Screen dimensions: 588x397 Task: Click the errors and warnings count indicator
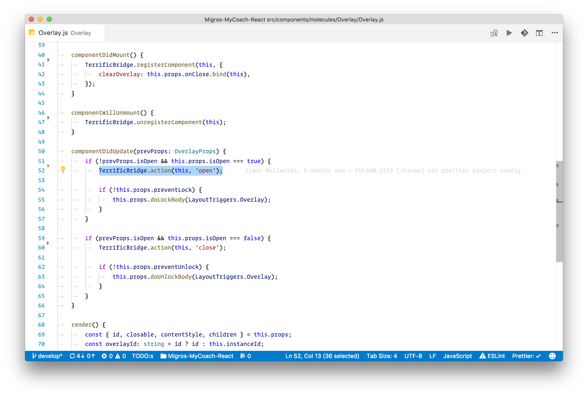pos(114,356)
